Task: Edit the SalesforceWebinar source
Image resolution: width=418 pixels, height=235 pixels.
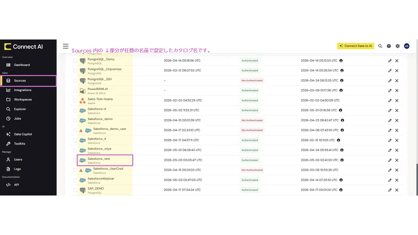Action: click(390, 180)
